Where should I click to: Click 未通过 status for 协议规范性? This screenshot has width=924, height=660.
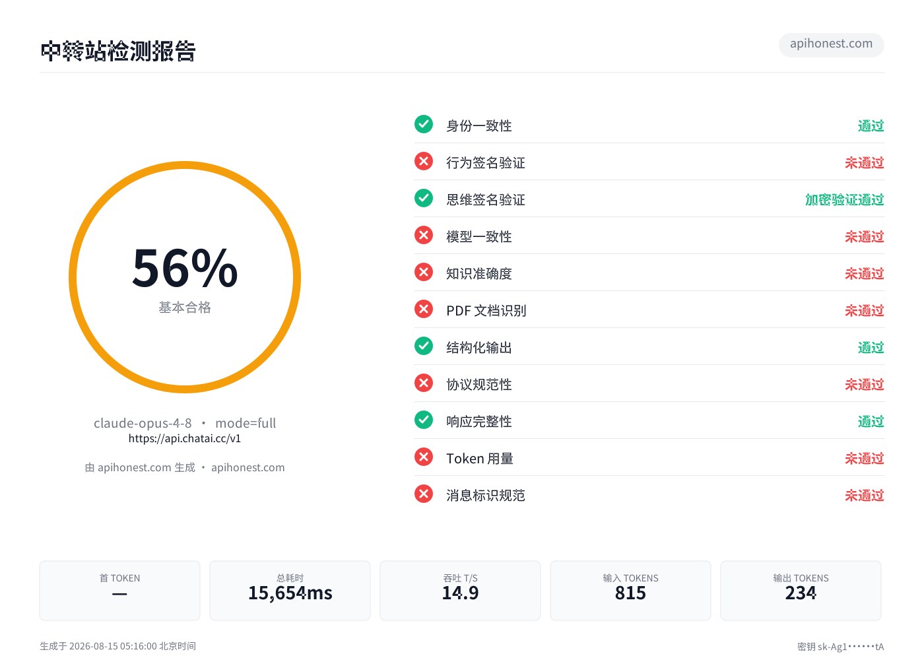click(x=864, y=384)
